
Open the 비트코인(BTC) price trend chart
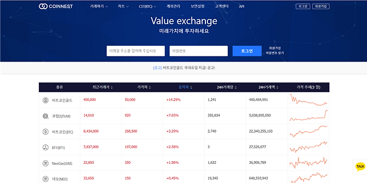308,131
